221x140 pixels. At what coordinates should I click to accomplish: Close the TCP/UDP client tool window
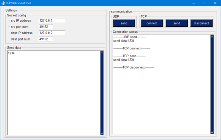click(215, 3)
